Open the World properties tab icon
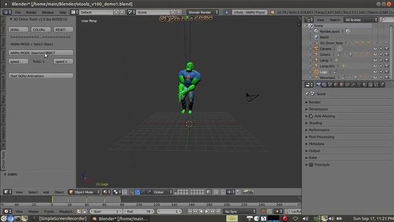394x222 pixels. tap(336, 85)
